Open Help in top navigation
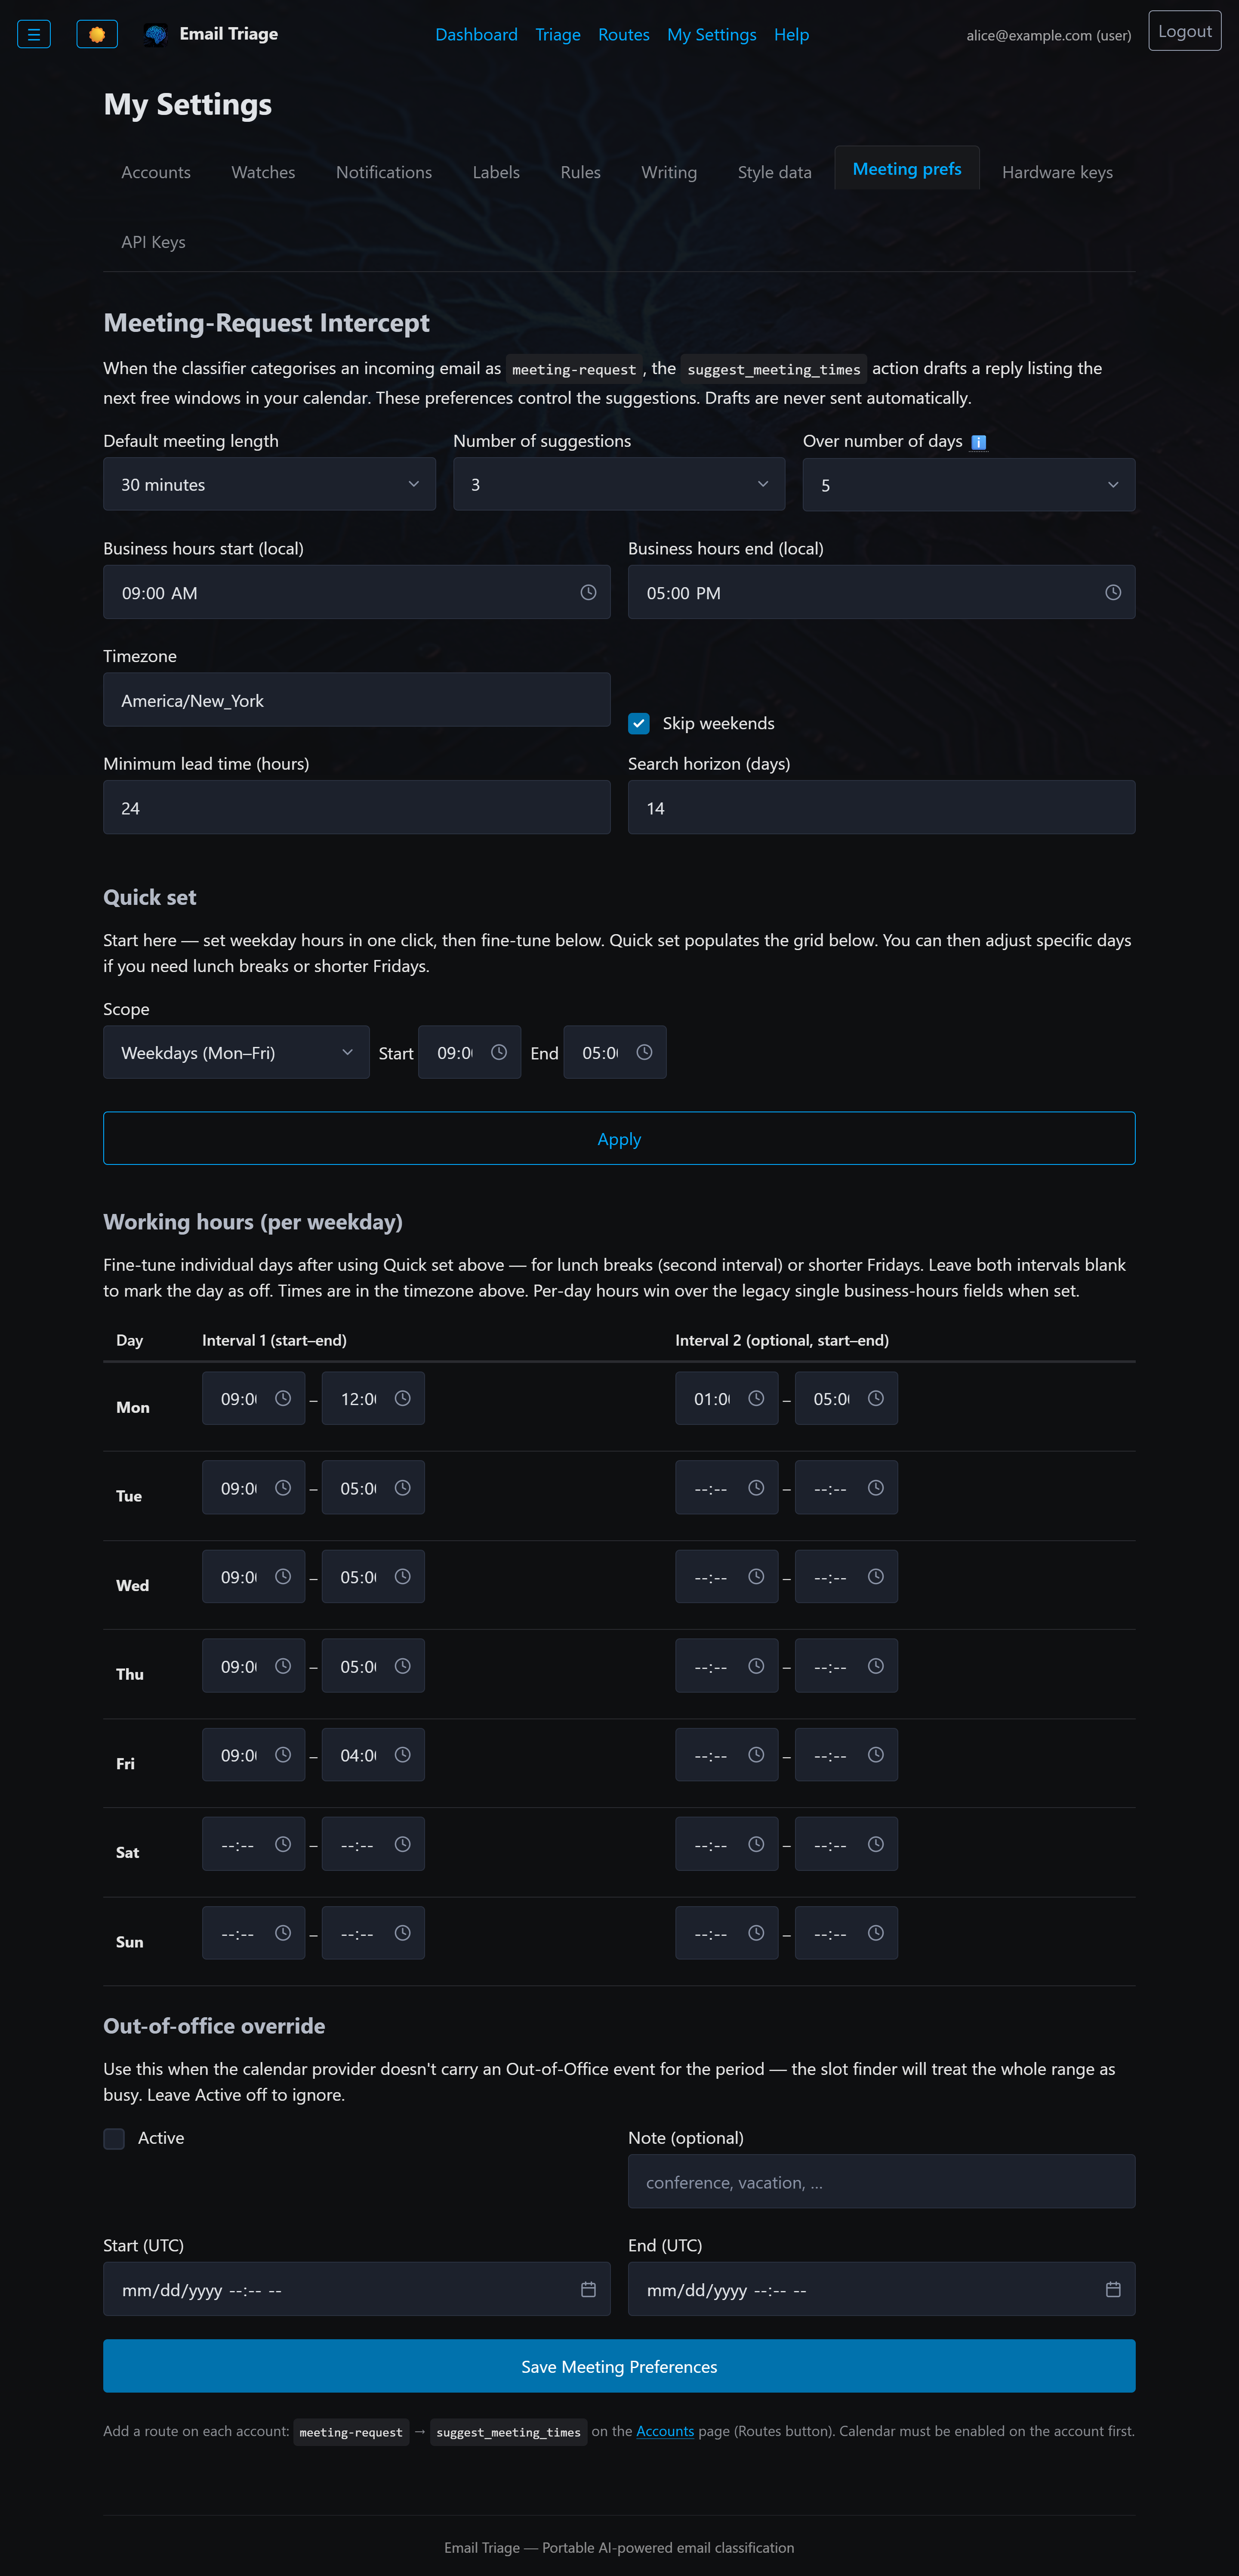 (791, 34)
